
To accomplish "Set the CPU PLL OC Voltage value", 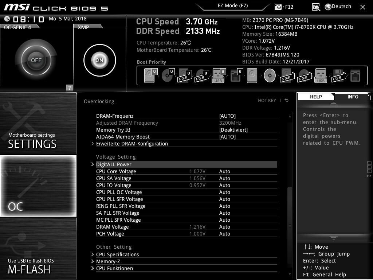I will coord(224,192).
